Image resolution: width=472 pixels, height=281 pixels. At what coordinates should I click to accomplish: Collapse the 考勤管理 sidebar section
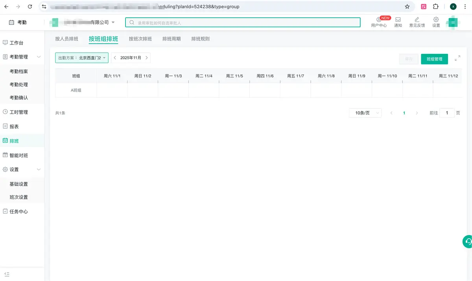[39, 57]
